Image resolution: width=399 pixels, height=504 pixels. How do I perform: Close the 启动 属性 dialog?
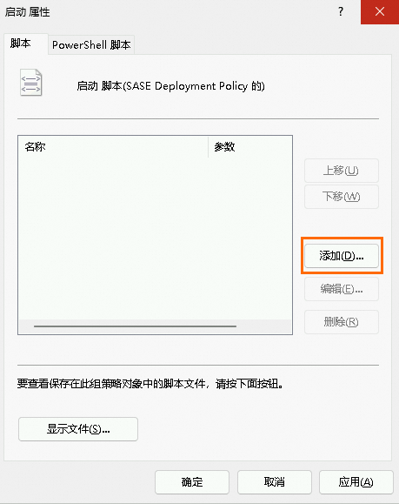[x=380, y=12]
